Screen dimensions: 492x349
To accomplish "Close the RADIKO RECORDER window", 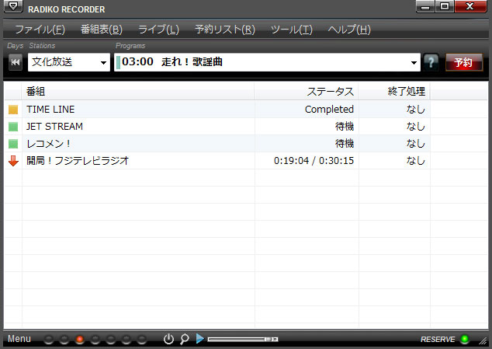I will 470,6.
